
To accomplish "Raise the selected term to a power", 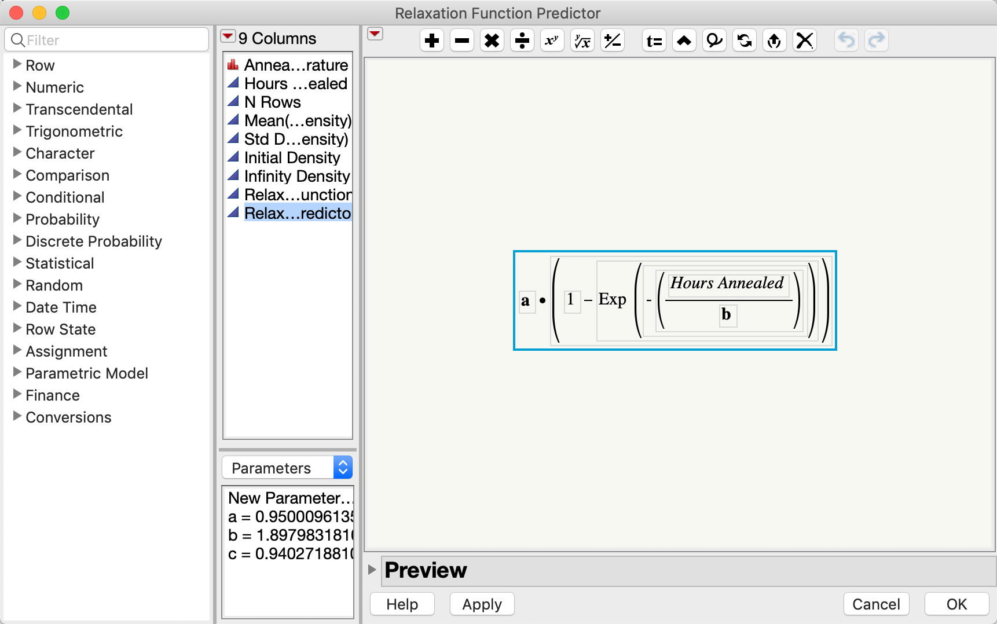I will tap(552, 41).
